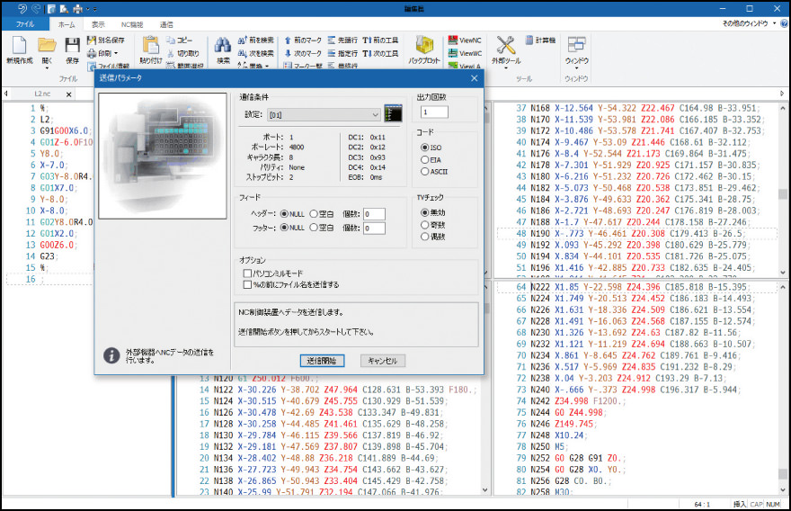Screen dimensions: 791x511
Task: Select the 奇数 TV check option
Action: click(x=425, y=224)
